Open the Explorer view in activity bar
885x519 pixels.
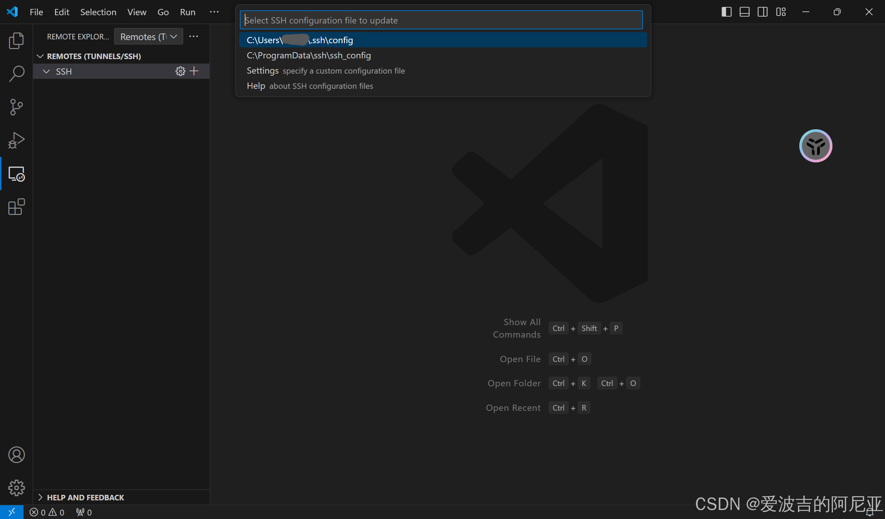pyautogui.click(x=16, y=41)
